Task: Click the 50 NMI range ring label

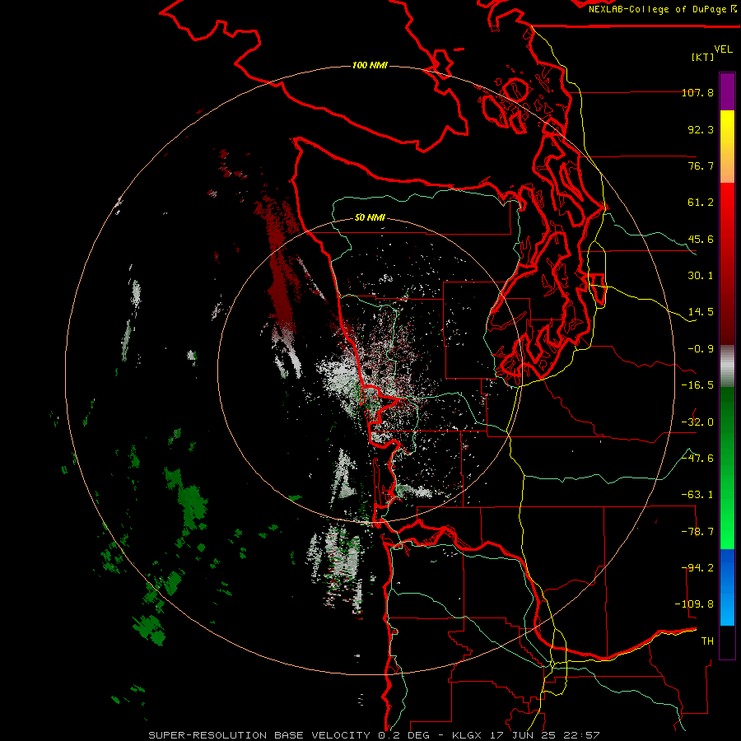Action: (x=370, y=218)
